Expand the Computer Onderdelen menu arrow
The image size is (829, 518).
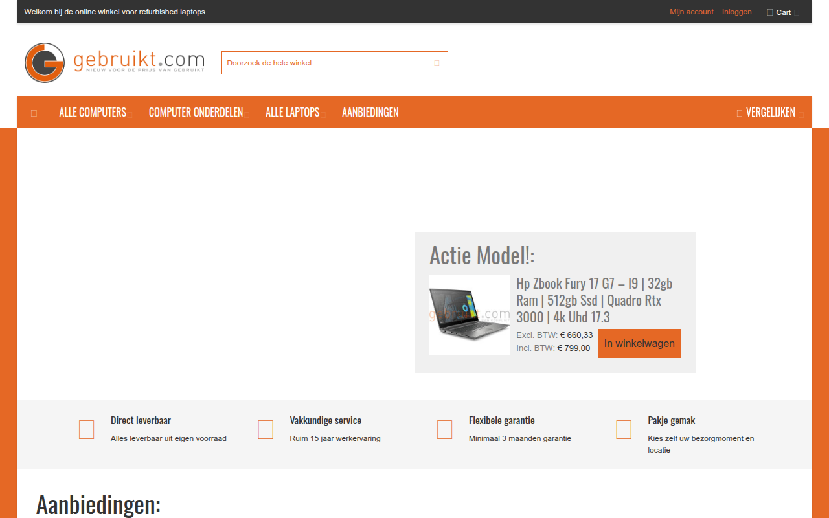247,115
